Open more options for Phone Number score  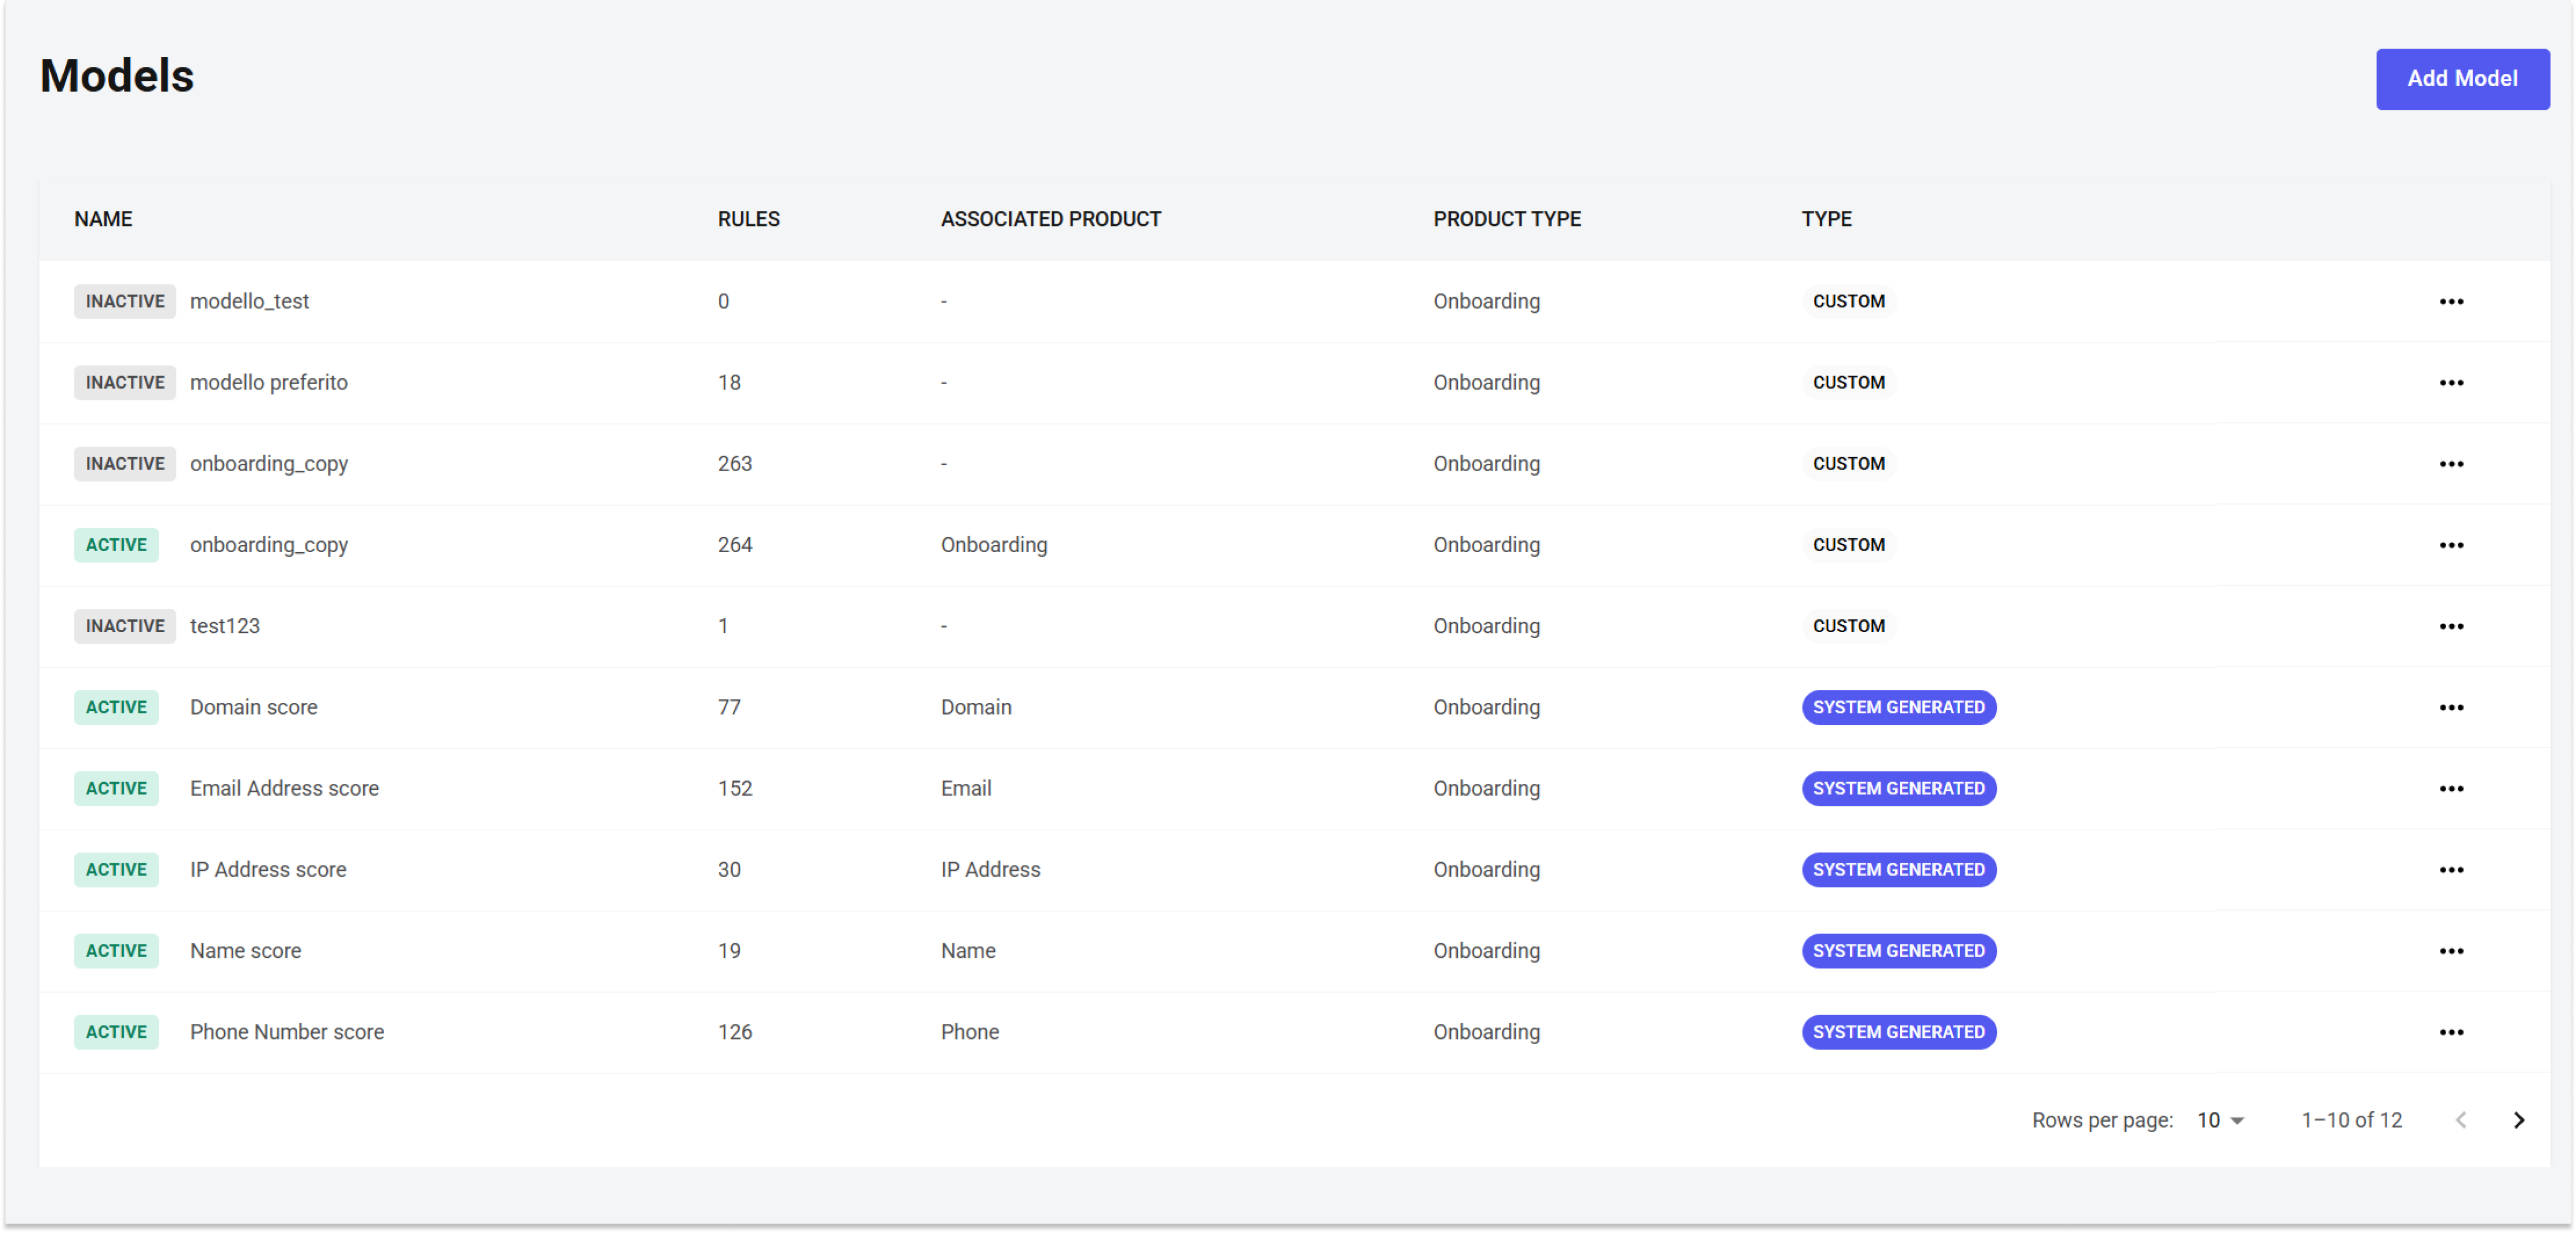point(2450,1032)
